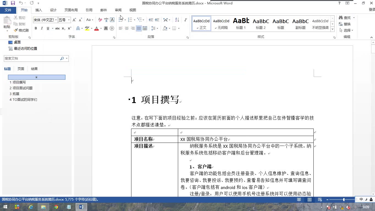Switch to the Page Layout (页面布局) tab
Screen dimensions: 375x211
pos(71,10)
